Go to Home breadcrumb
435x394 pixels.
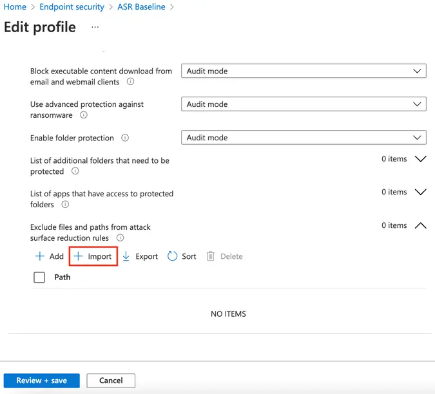[x=15, y=7]
